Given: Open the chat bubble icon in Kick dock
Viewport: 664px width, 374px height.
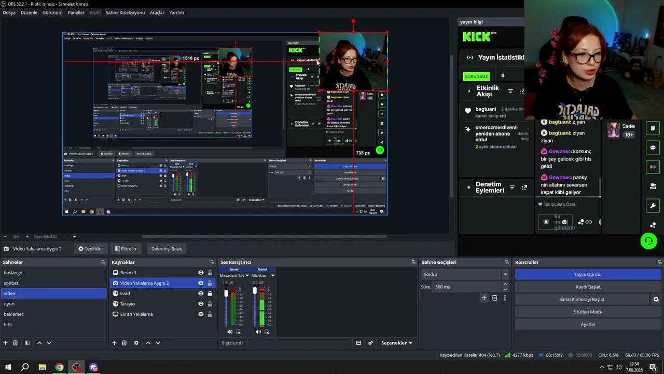Looking at the screenshot, I should (653, 148).
